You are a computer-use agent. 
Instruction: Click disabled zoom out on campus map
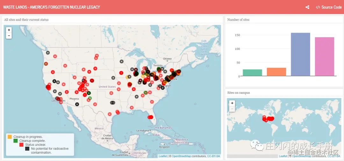tap(232, 109)
